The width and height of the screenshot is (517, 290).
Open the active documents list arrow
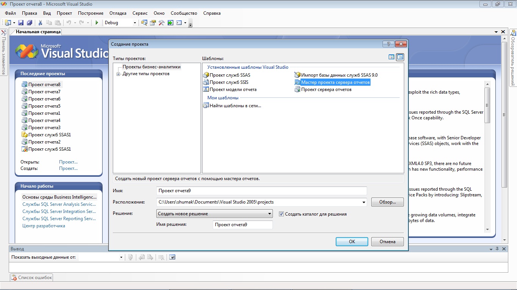[496, 32]
